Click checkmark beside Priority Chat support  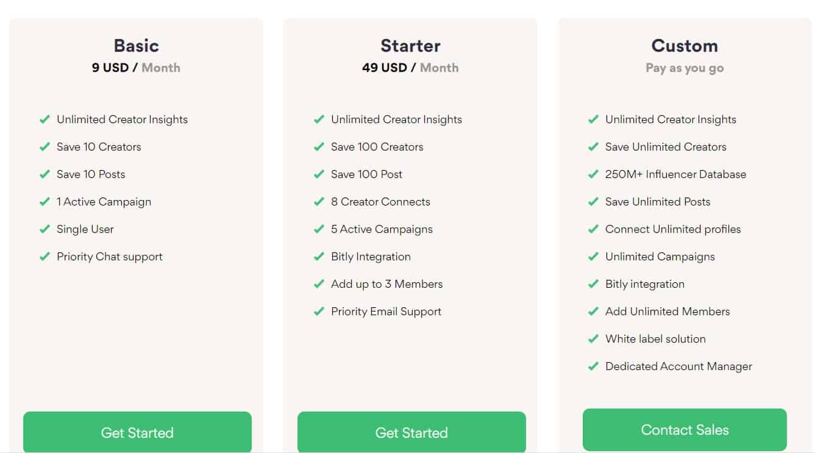point(44,257)
